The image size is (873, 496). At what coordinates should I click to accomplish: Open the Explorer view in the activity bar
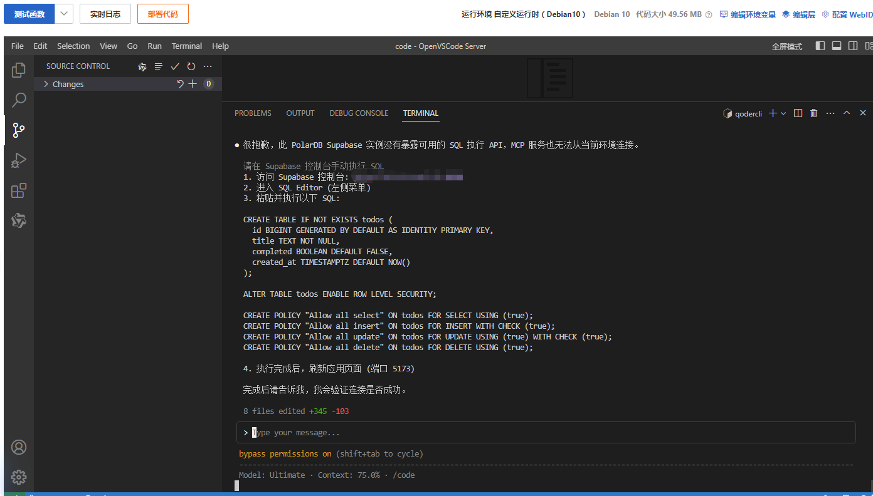[x=19, y=70]
